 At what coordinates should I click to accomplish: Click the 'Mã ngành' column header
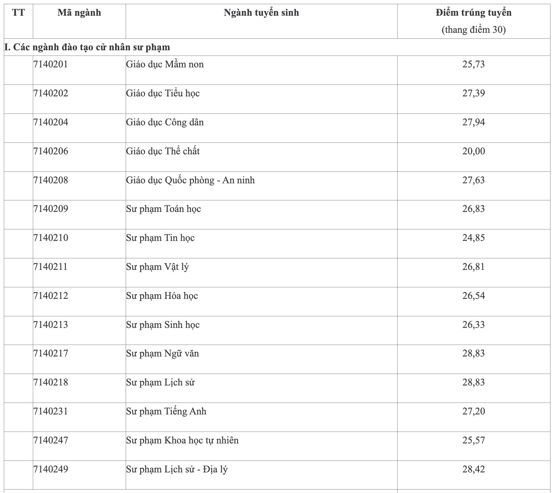[79, 13]
